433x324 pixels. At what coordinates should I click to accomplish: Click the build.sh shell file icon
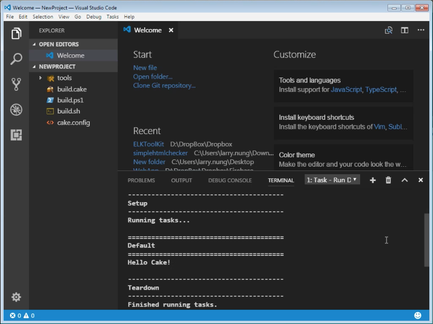(50, 111)
